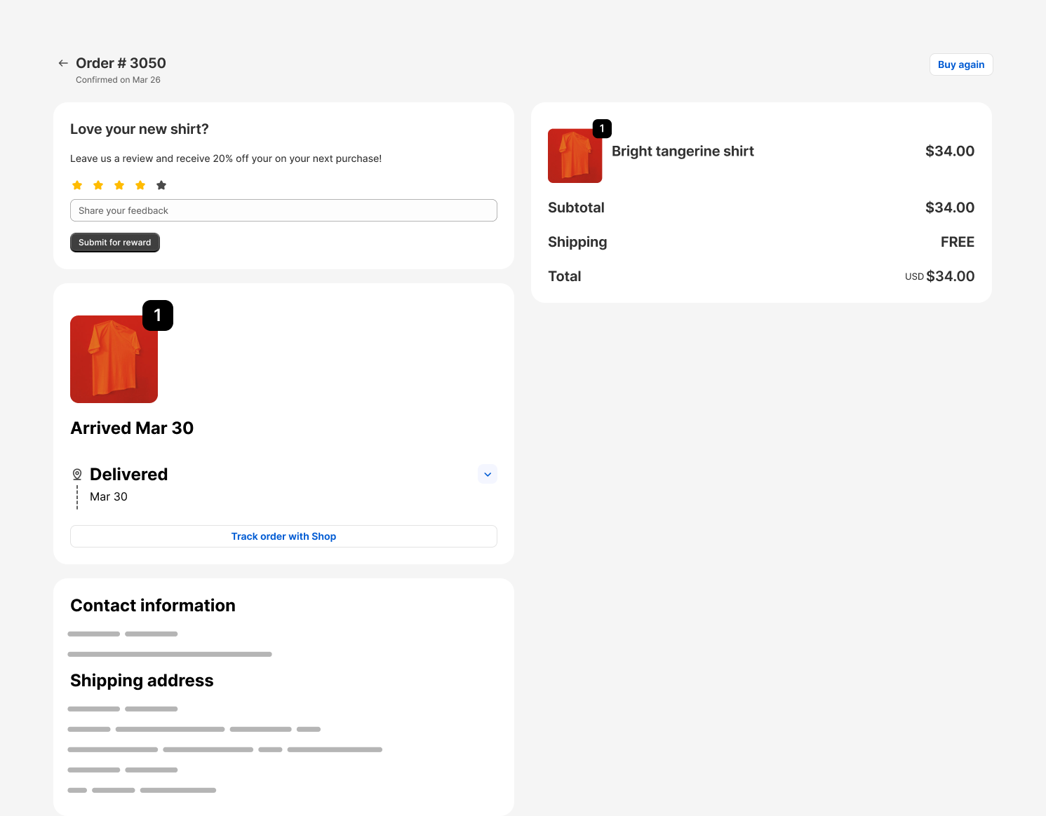The width and height of the screenshot is (1046, 816).
Task: Click the quantity badge on large shirt image
Action: [158, 315]
